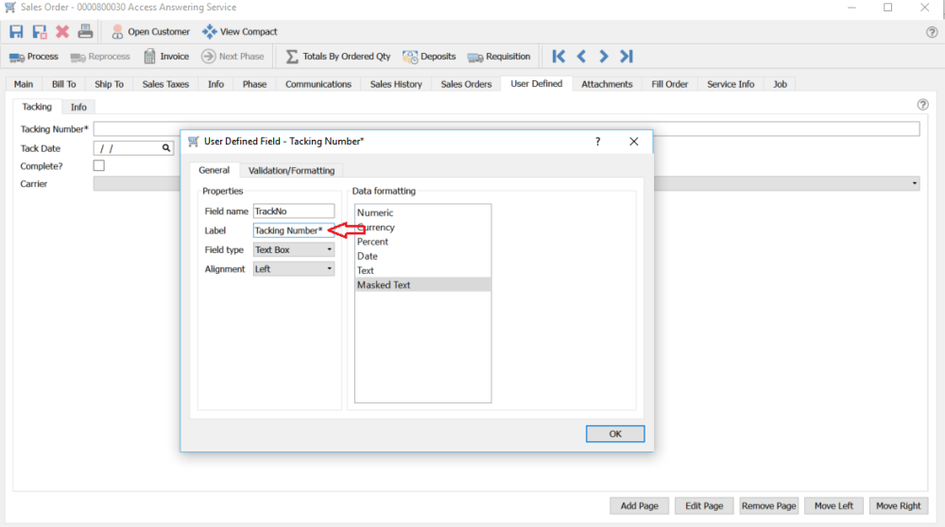Click the Label input field
The width and height of the screenshot is (945, 527).
(x=294, y=230)
